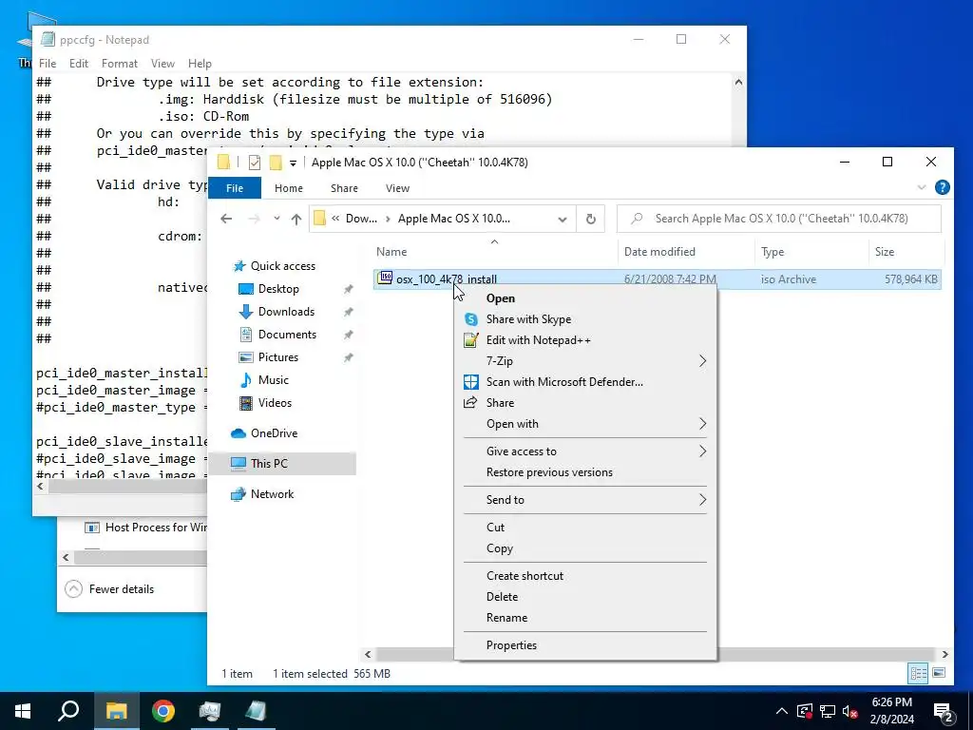Click Quick access star item

click(x=282, y=266)
